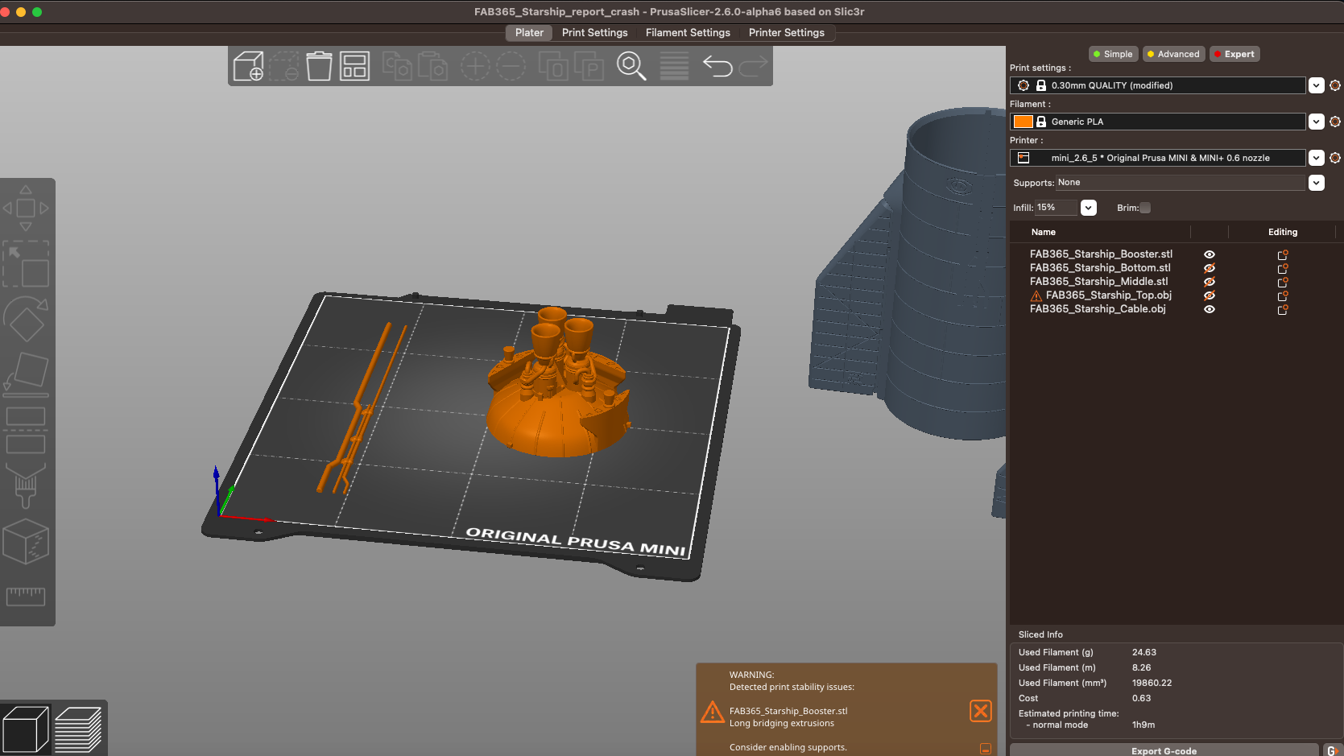Show the hidden FAB365_Starship_Middle.stl object
Image resolution: width=1344 pixels, height=756 pixels.
tap(1209, 282)
